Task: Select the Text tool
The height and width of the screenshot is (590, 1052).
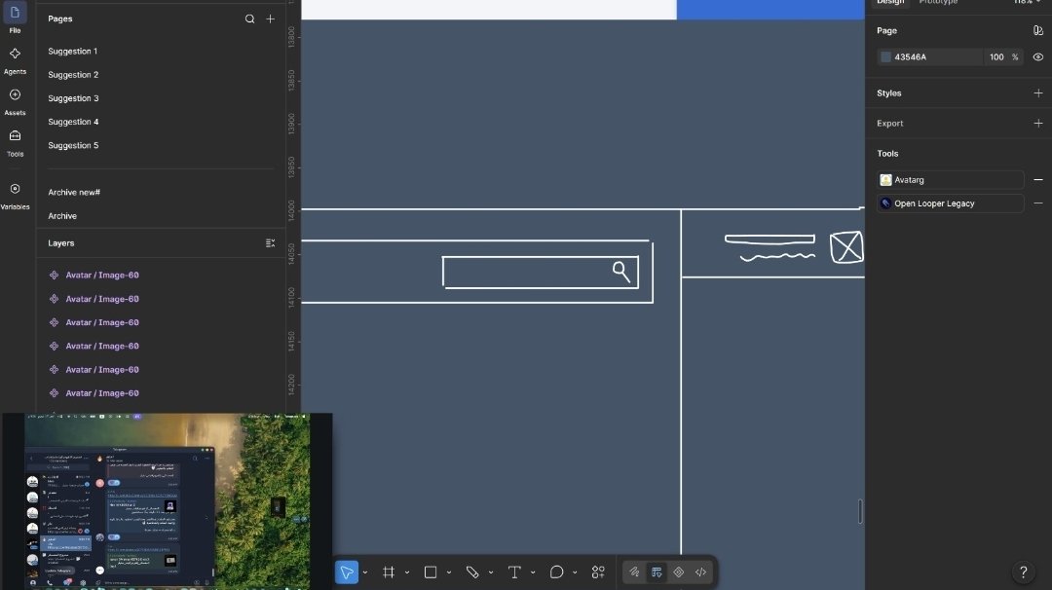Action: [x=514, y=572]
